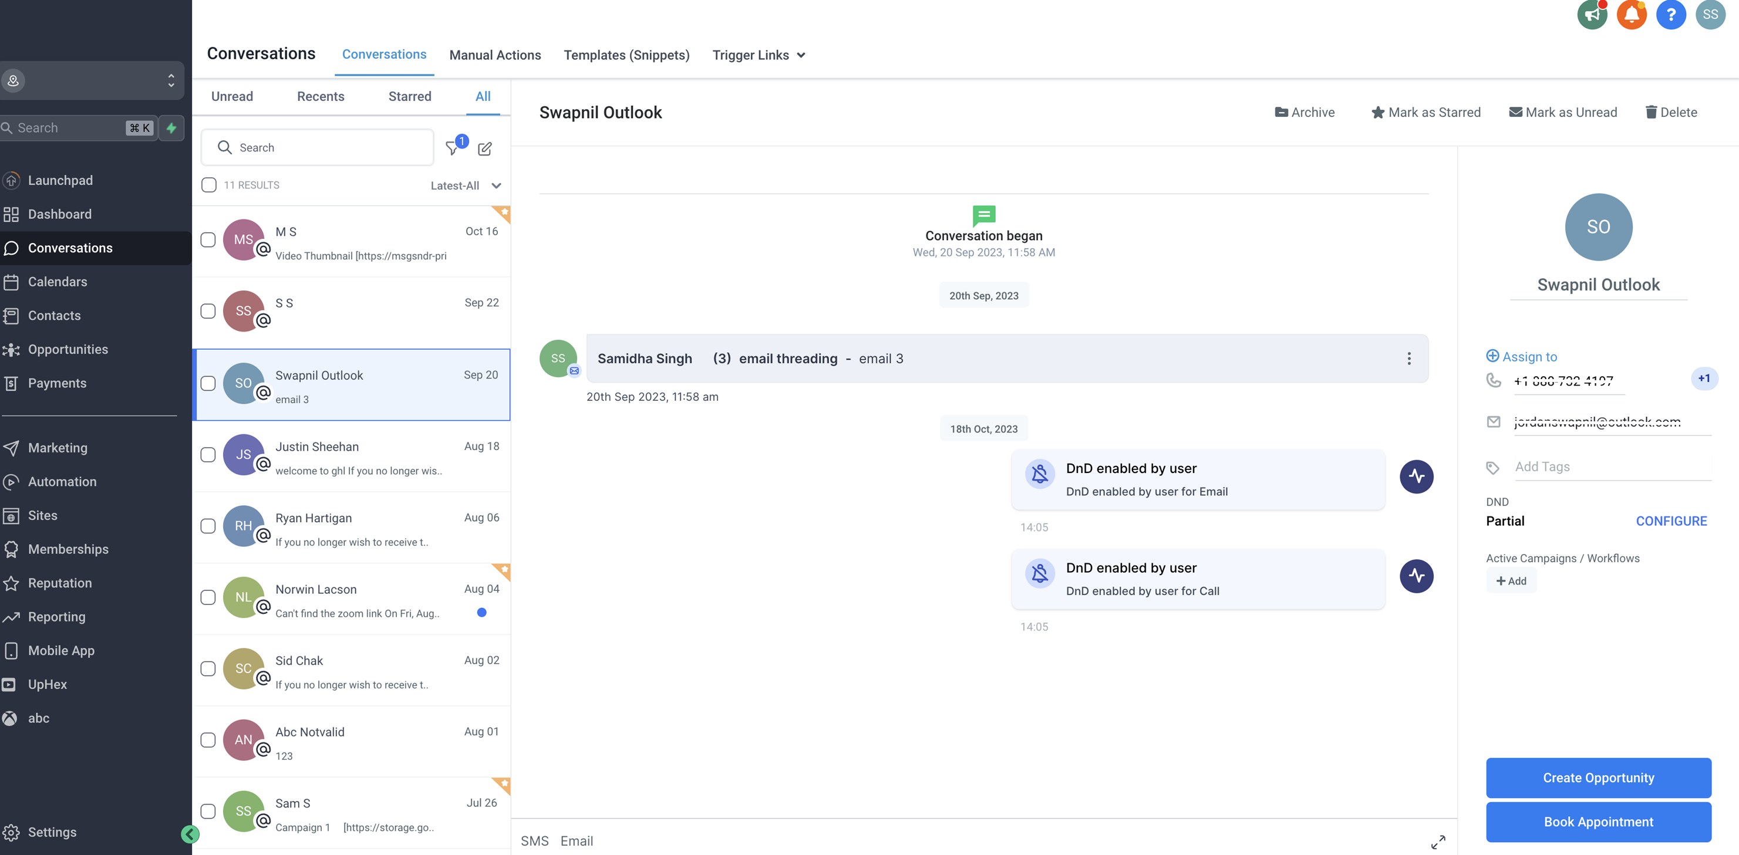The width and height of the screenshot is (1739, 855).
Task: Expand the Latest-All sort dropdown
Action: (466, 185)
